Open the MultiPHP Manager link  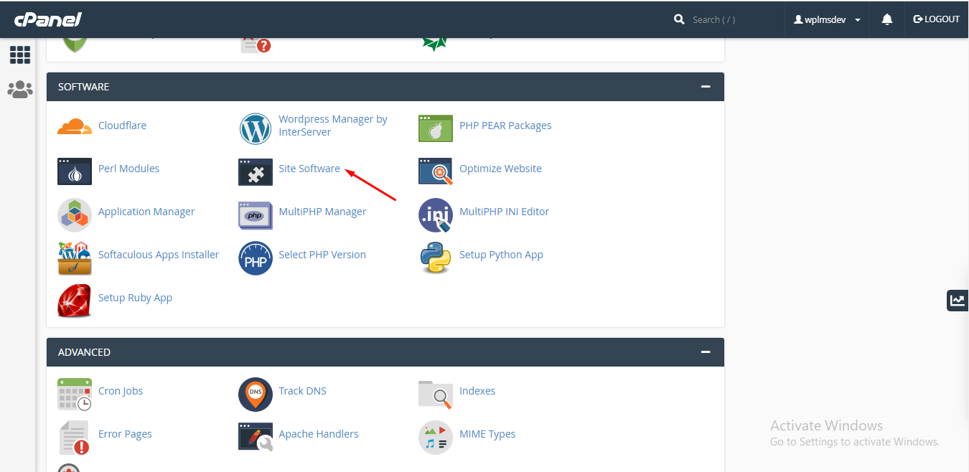(322, 212)
